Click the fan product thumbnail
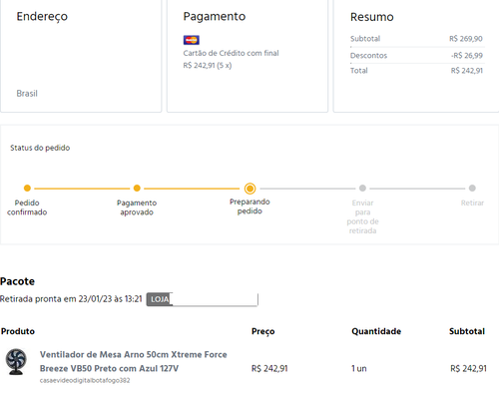The width and height of the screenshot is (499, 404). point(16,362)
